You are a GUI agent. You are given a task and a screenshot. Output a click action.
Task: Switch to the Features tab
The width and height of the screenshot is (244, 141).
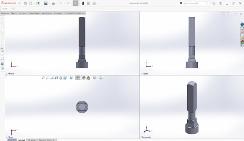tap(5, 13)
